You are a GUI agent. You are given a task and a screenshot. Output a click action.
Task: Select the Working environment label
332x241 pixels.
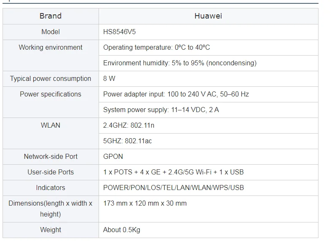(x=51, y=47)
